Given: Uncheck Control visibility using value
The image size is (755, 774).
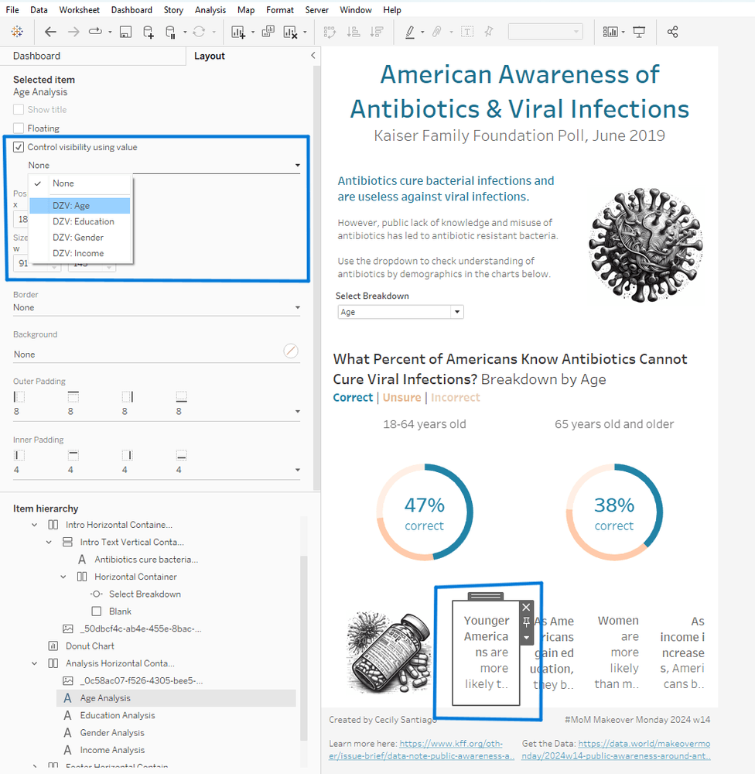Looking at the screenshot, I should click(x=19, y=147).
